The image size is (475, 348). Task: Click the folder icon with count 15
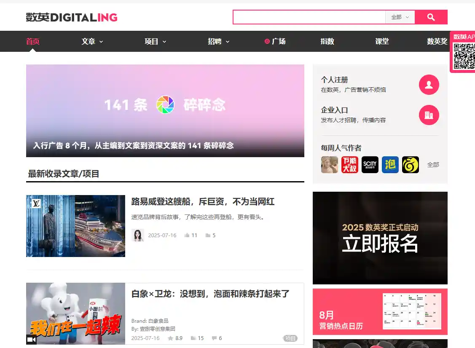(193, 338)
